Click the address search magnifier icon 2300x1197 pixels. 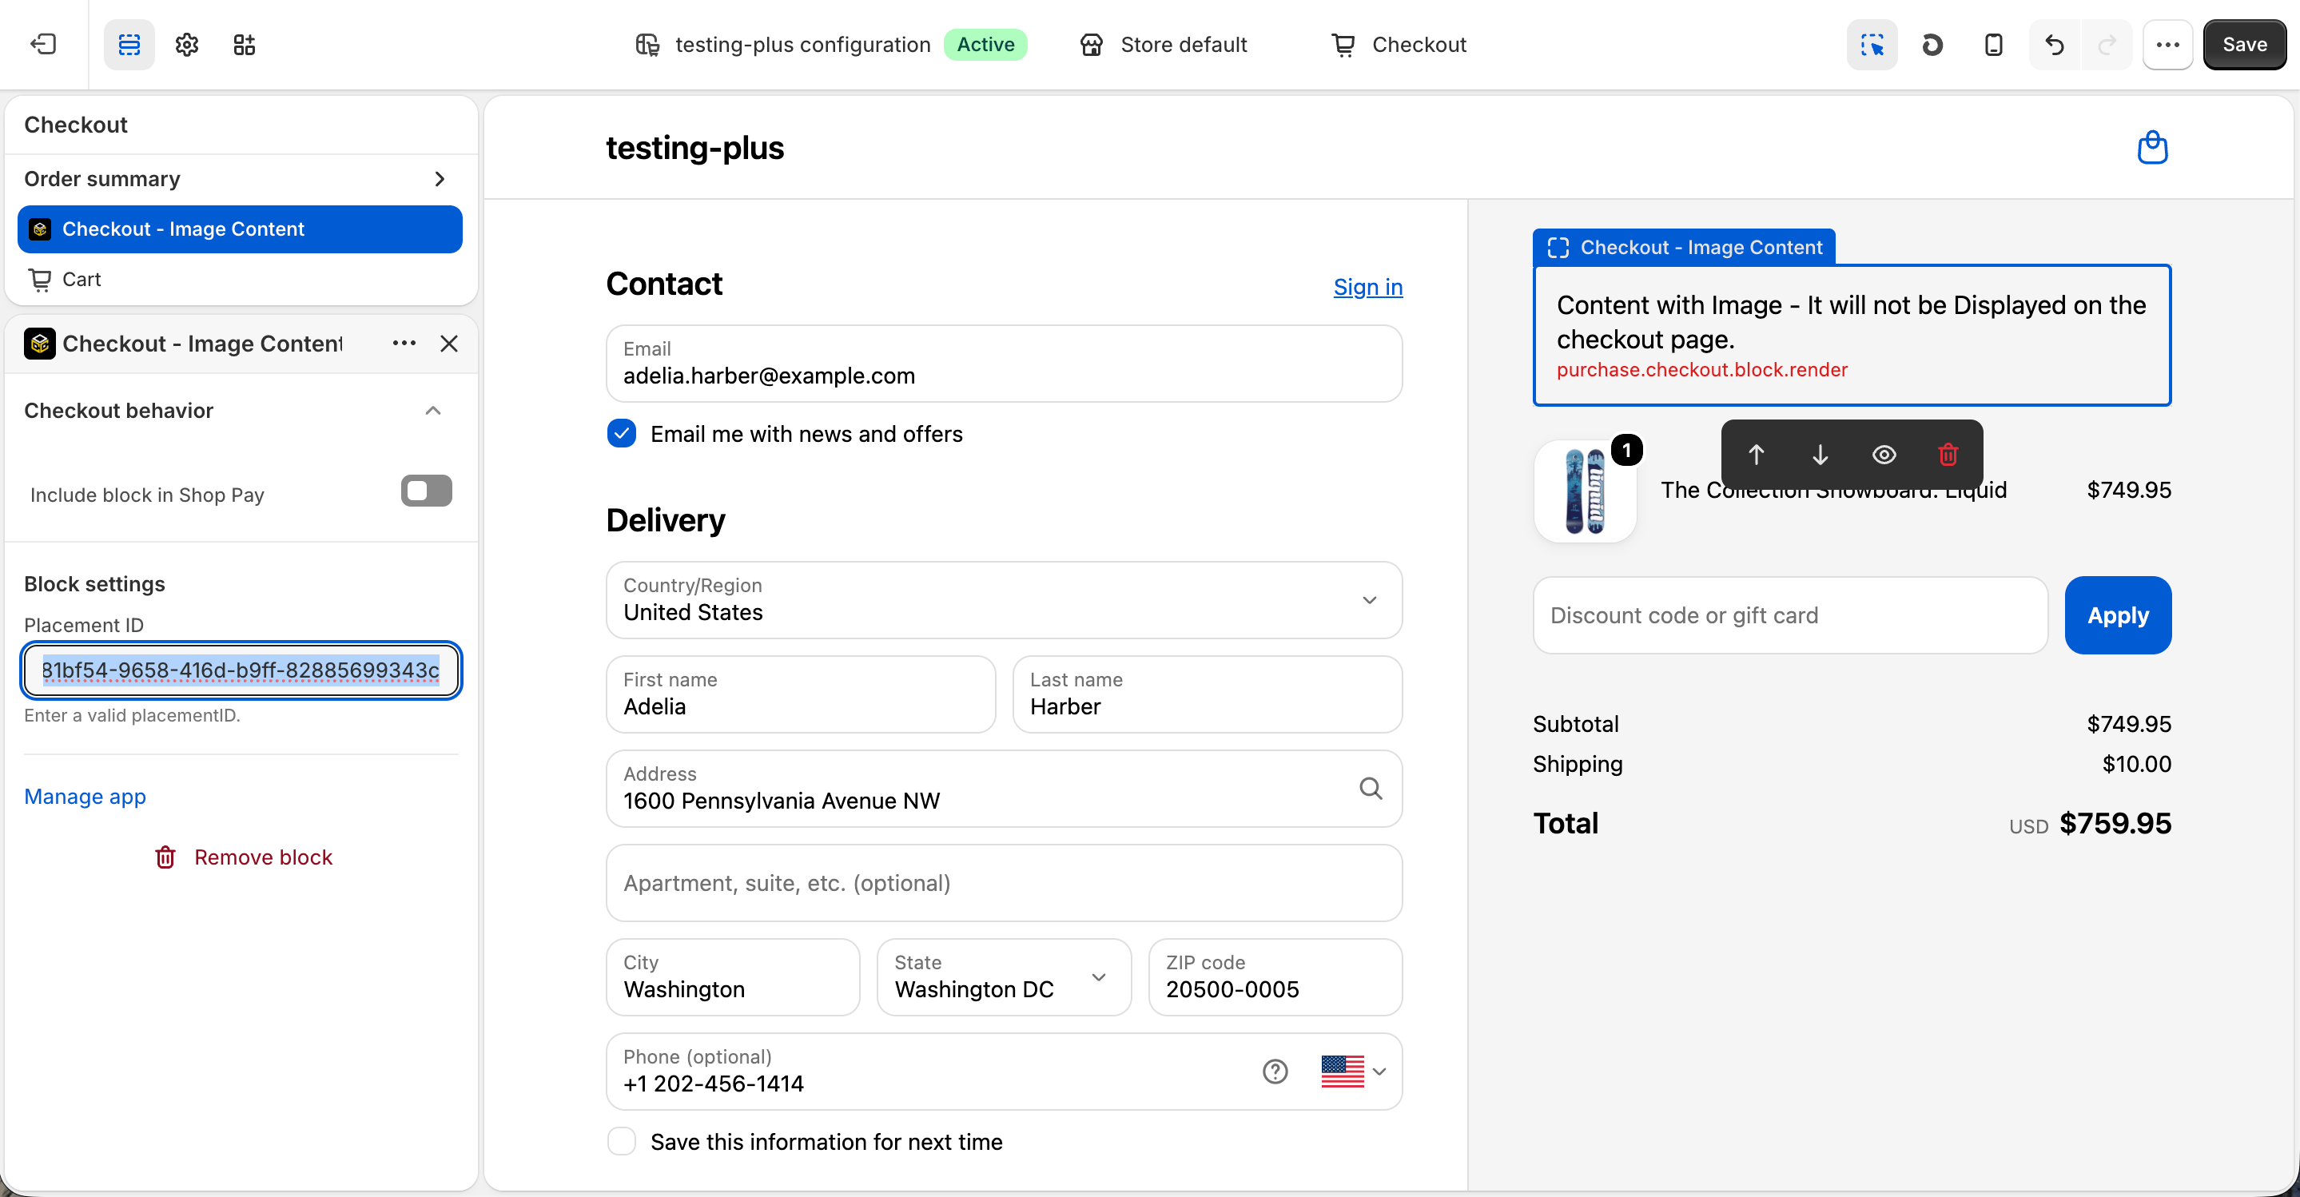1370,788
